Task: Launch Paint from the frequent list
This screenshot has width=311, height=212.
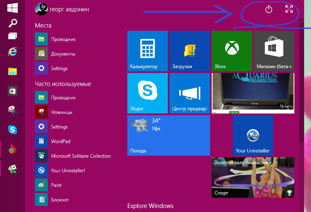Action: [76, 185]
